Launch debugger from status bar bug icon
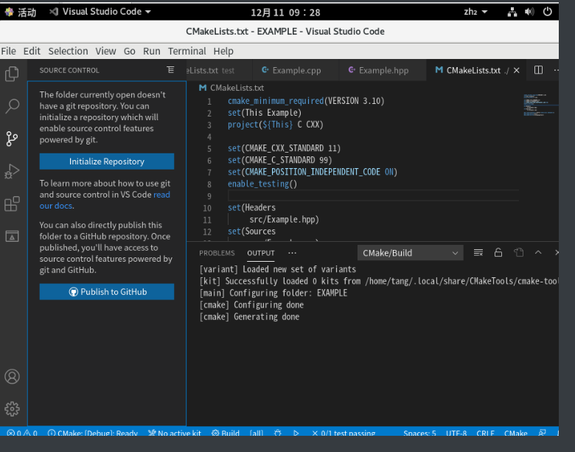 pyautogui.click(x=278, y=433)
